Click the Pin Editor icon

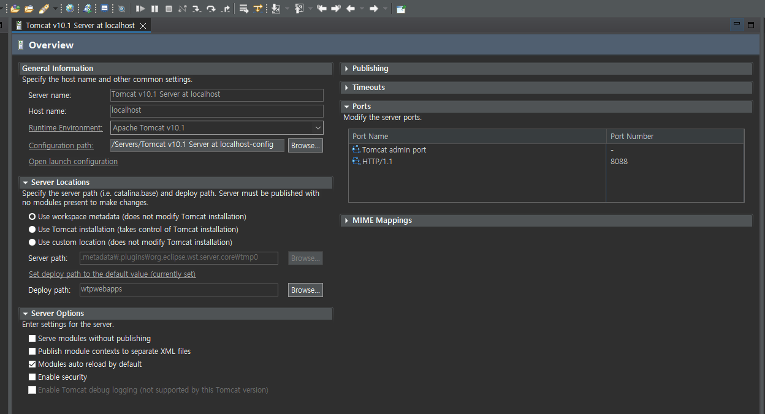tap(401, 9)
